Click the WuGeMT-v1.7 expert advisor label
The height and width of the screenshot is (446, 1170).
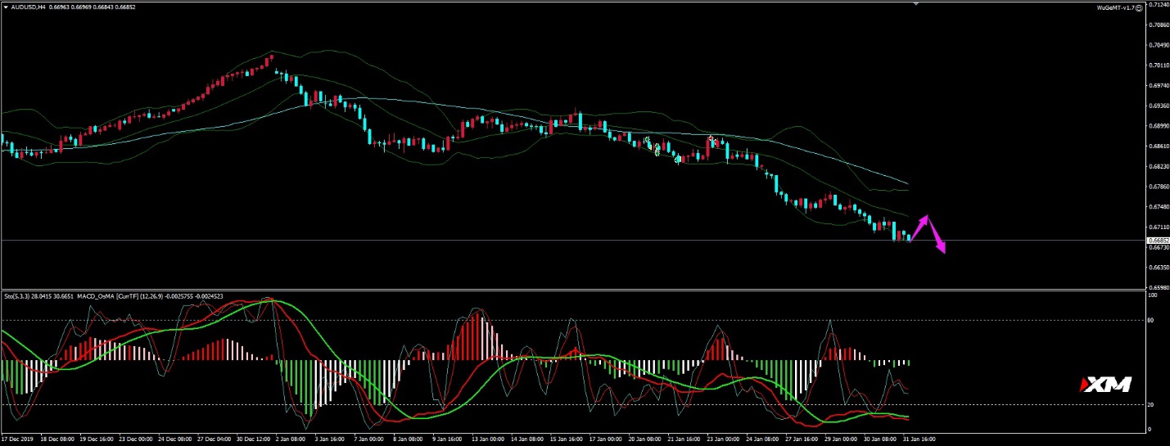click(1115, 7)
